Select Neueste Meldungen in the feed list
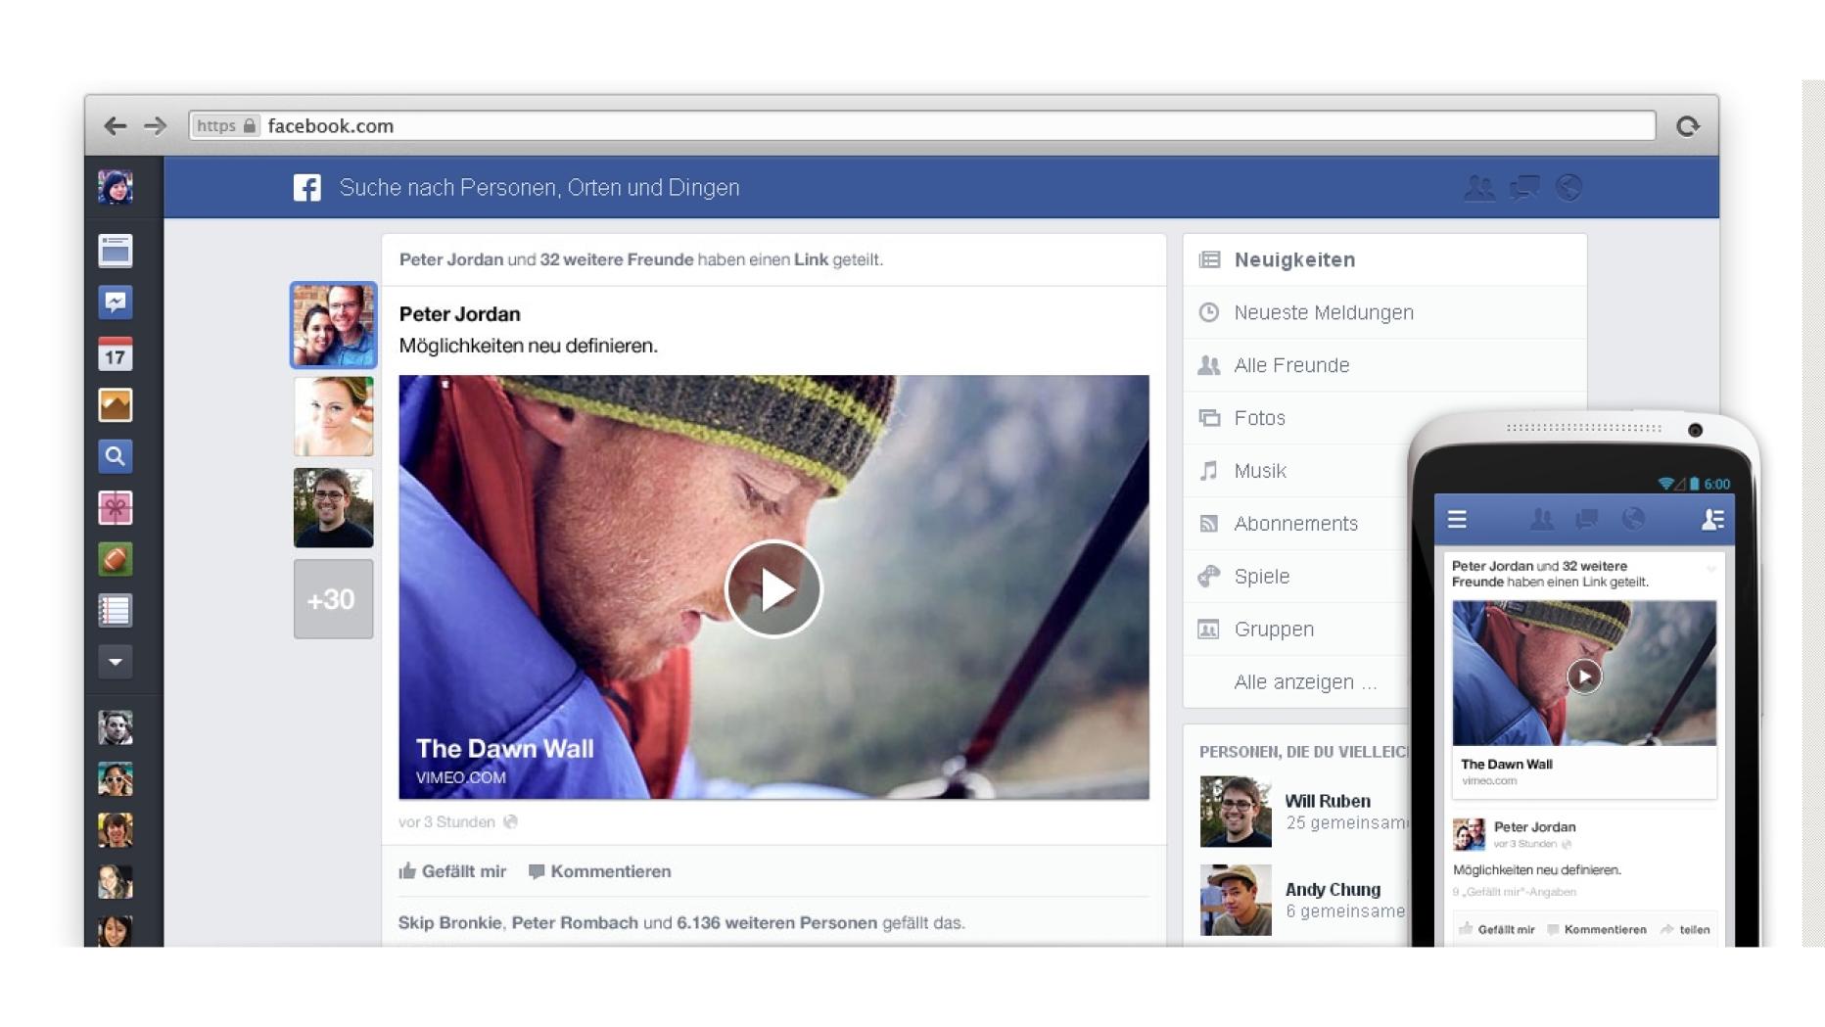 pos(1323,312)
